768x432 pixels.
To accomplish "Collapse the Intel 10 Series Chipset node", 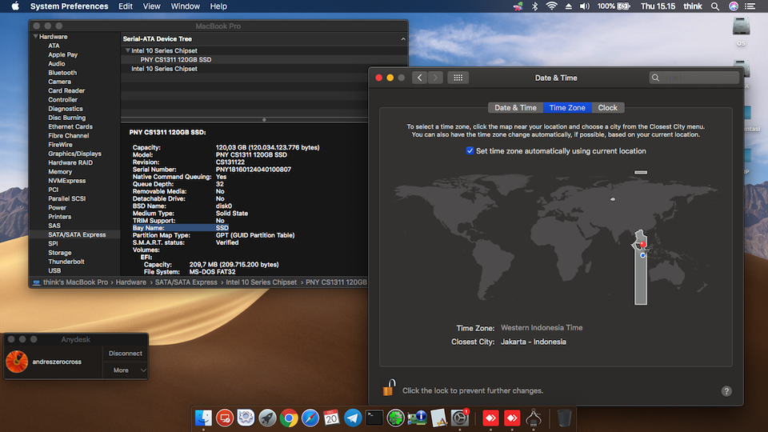I will pos(126,50).
